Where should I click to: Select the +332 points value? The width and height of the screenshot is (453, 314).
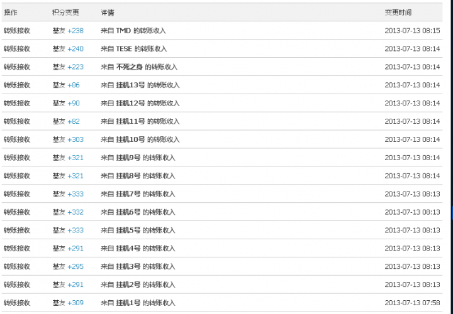pyautogui.click(x=75, y=212)
